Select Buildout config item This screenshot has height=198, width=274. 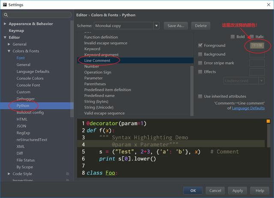coord(30,113)
